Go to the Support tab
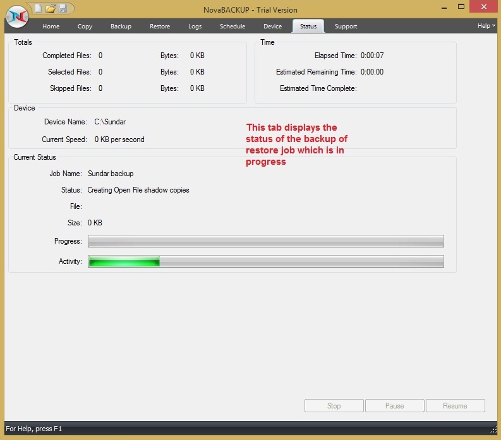Screen dimensions: 501x440 point(346,27)
